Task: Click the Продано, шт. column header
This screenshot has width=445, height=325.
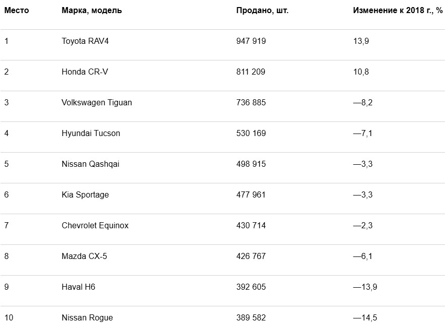Action: 262,11
